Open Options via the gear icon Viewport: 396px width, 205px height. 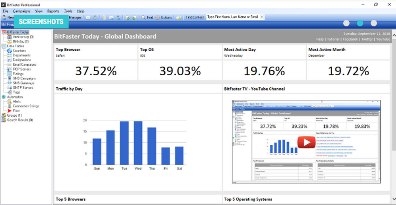pyautogui.click(x=158, y=17)
